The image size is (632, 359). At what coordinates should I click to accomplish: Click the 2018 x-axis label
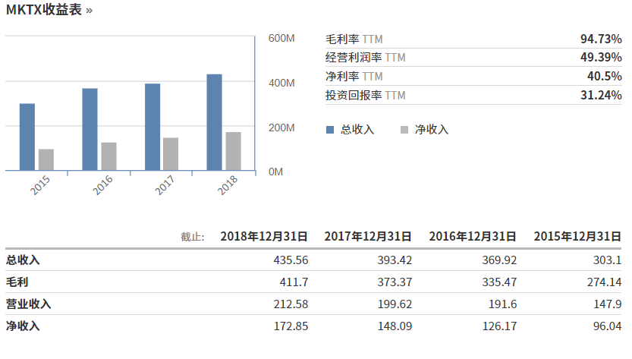point(228,185)
